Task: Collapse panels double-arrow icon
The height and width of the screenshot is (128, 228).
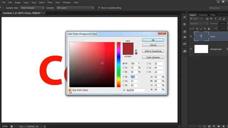Action: (186, 12)
